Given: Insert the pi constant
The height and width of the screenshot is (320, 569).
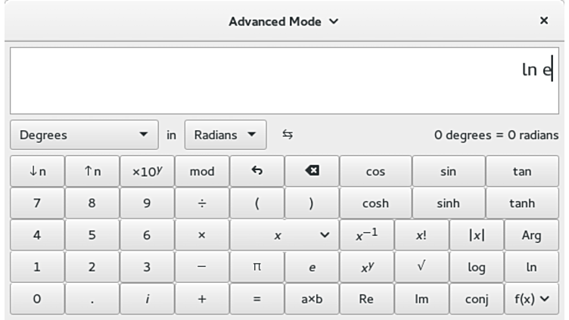Looking at the screenshot, I should tap(257, 267).
